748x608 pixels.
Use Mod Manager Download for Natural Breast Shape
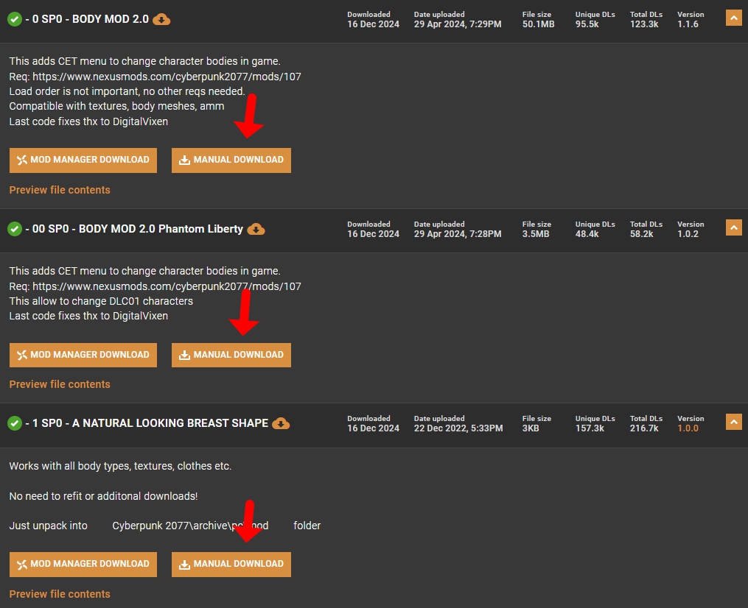pos(83,564)
